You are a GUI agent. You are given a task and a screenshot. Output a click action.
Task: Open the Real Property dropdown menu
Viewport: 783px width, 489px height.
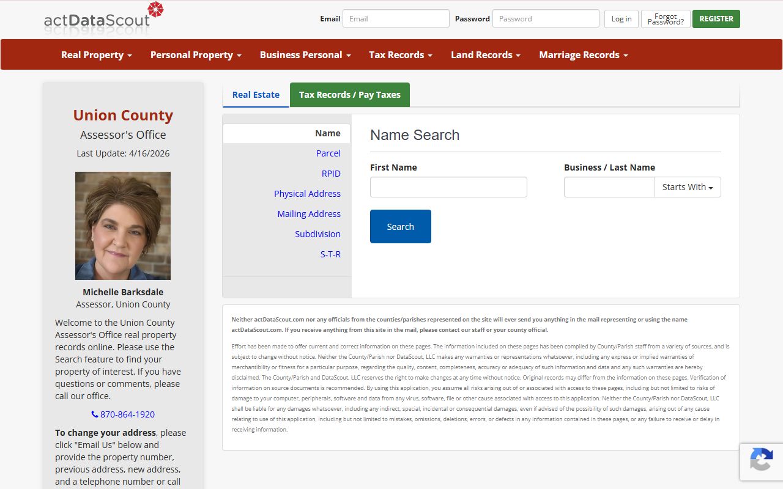[x=97, y=54]
